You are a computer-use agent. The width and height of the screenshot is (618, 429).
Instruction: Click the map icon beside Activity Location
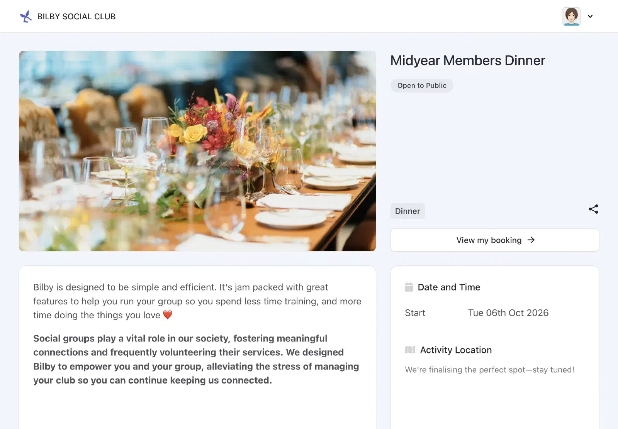click(410, 350)
